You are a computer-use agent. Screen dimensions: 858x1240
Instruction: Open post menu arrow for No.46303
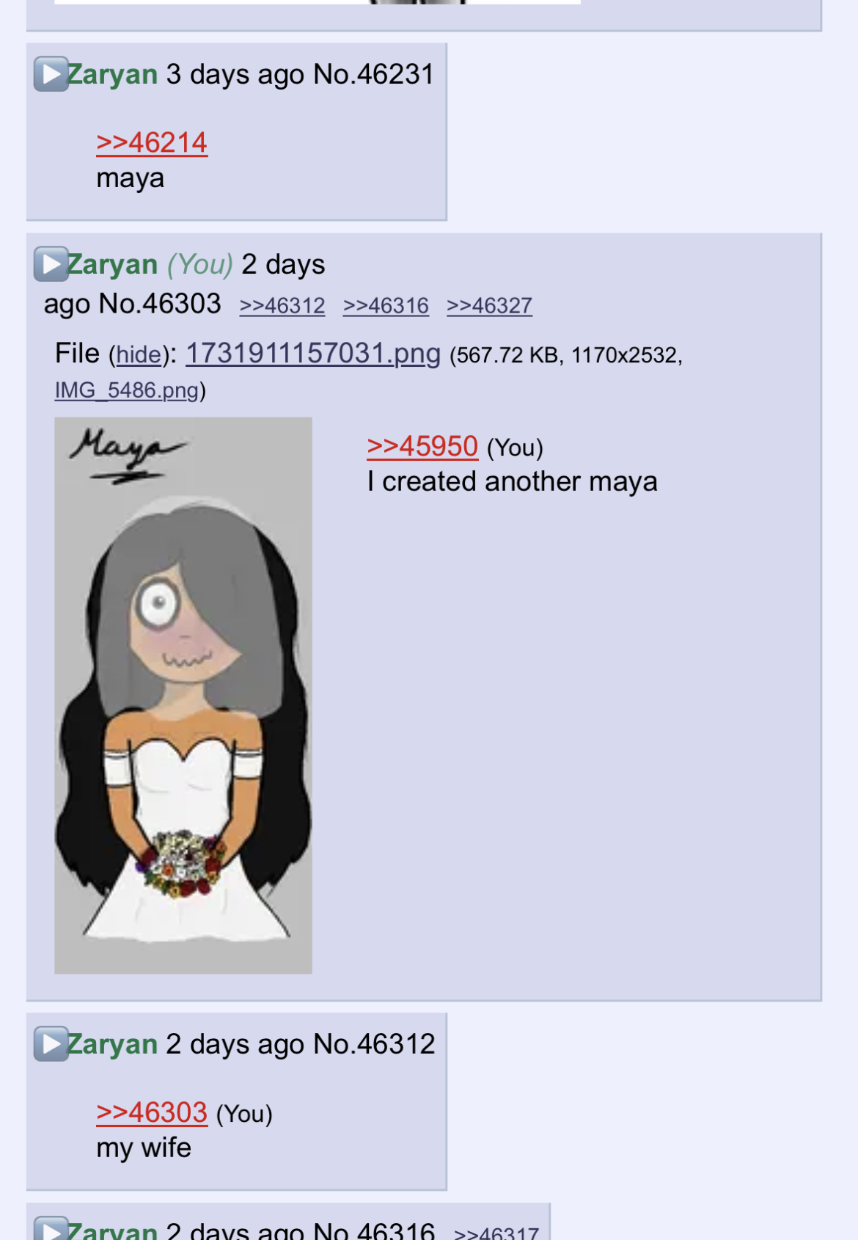click(51, 264)
